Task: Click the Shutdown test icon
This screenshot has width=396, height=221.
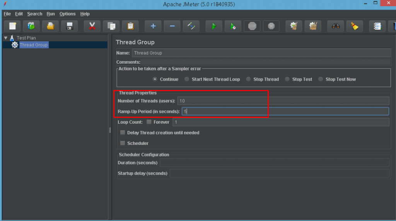Action: click(271, 26)
